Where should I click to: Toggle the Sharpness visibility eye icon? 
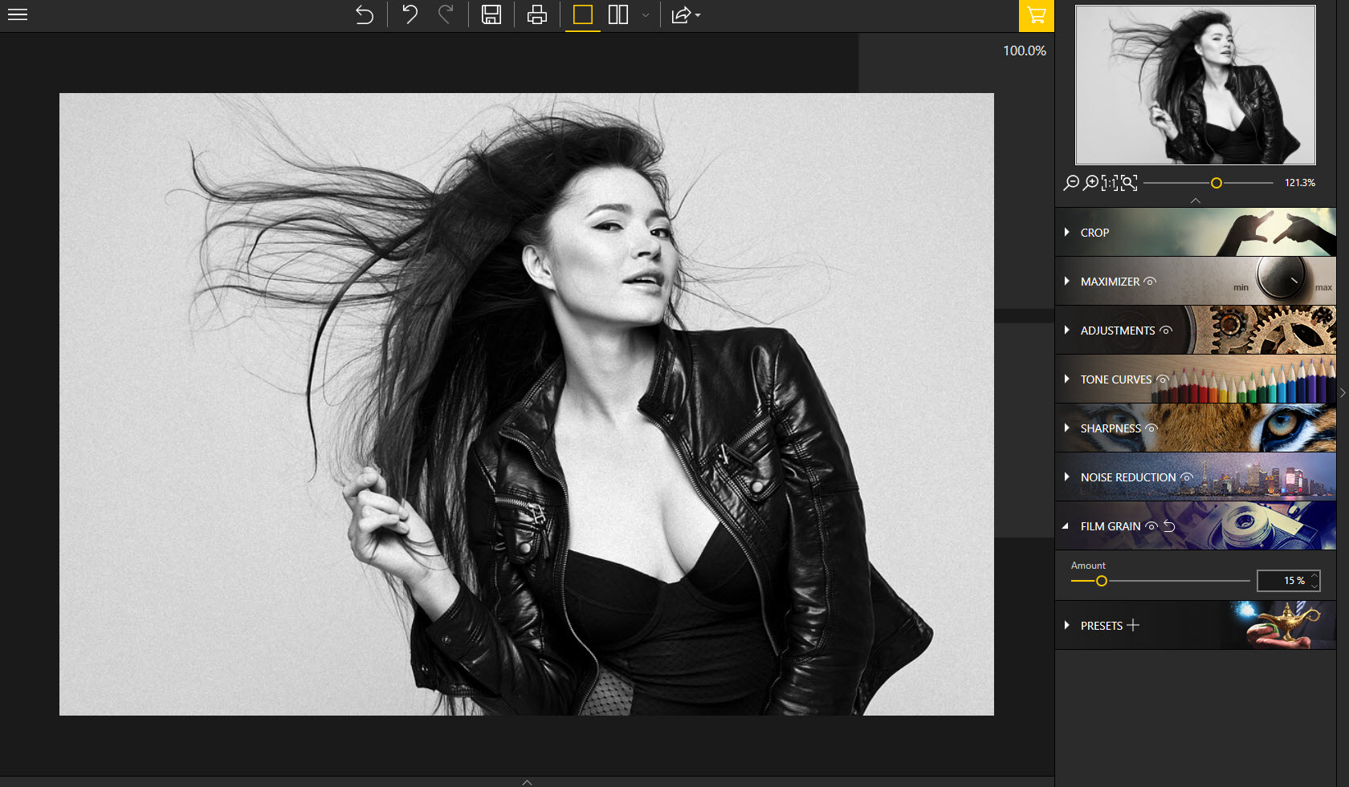click(x=1151, y=428)
